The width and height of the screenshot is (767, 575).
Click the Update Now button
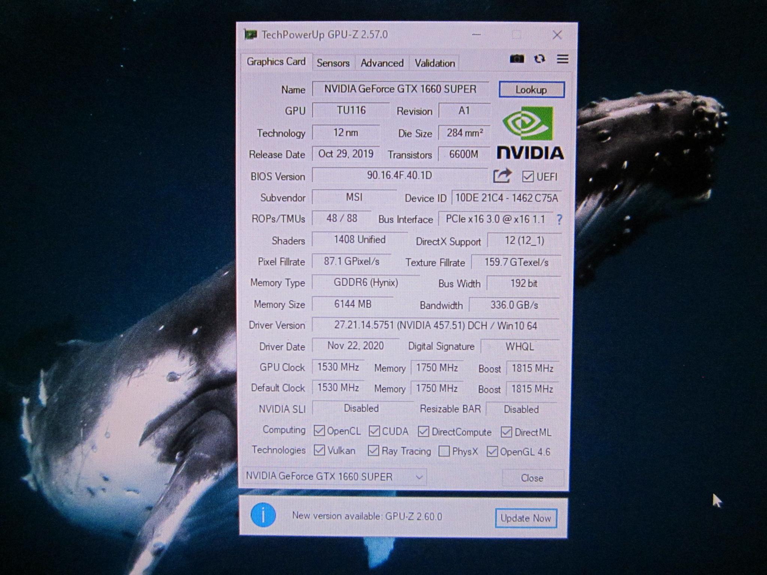tap(526, 518)
